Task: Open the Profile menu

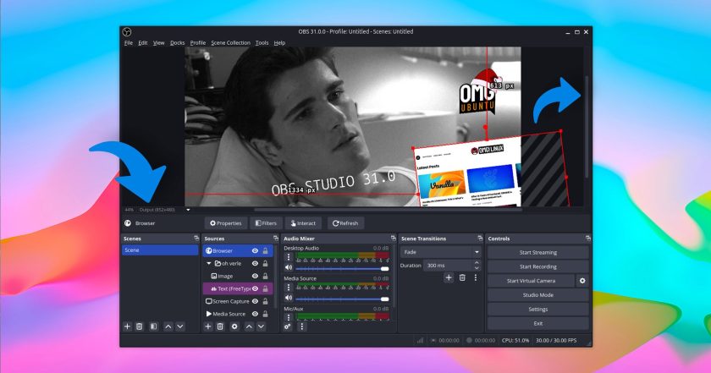Action: click(x=198, y=42)
